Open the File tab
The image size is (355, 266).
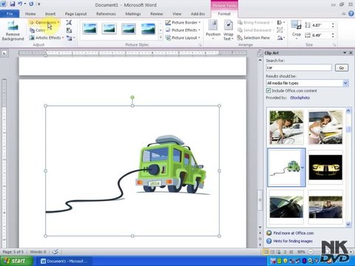pyautogui.click(x=10, y=14)
